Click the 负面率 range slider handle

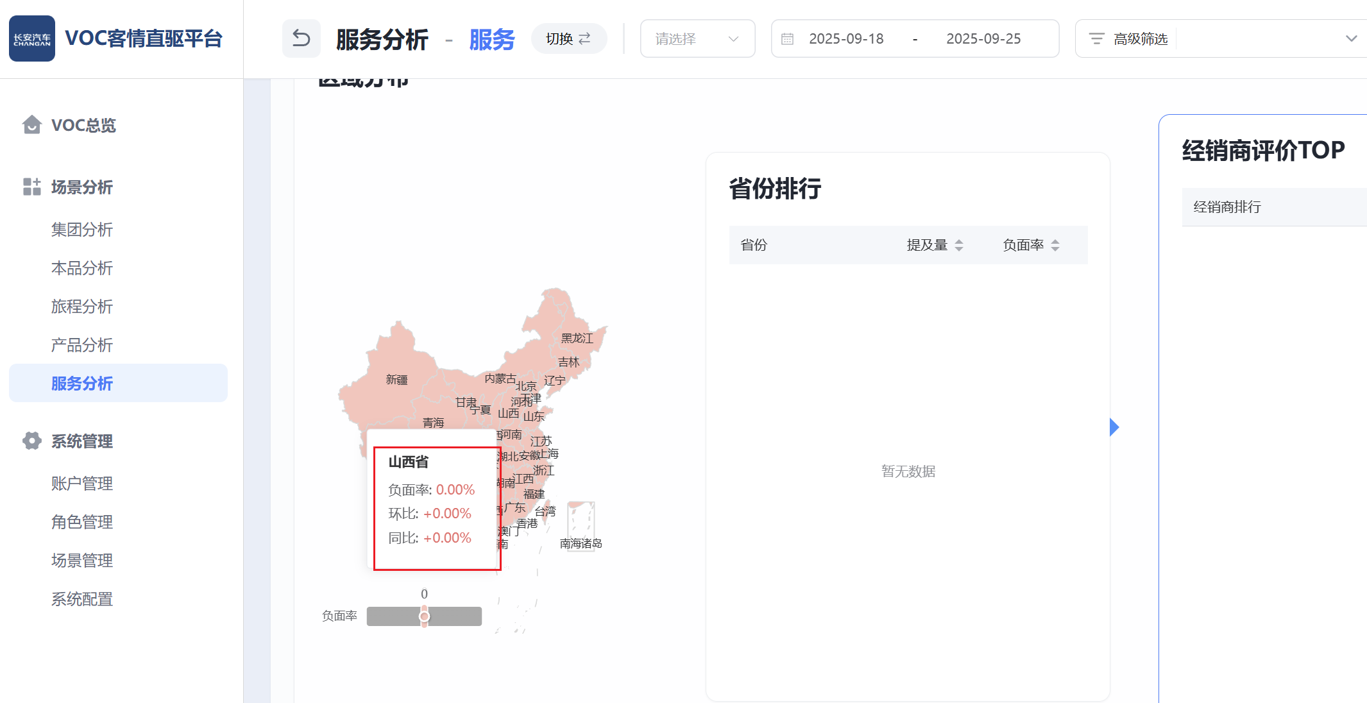[x=424, y=616]
